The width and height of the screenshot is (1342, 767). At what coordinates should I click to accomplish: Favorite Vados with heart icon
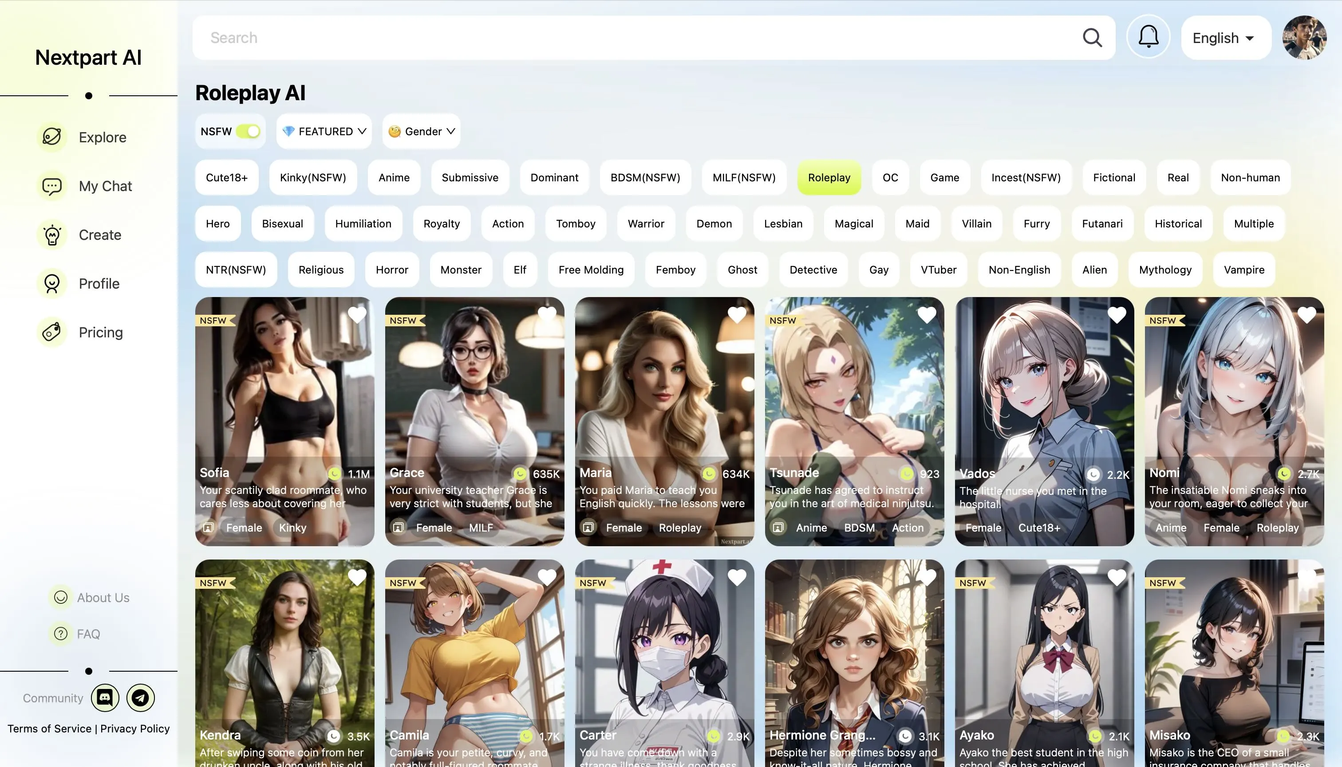click(1116, 315)
